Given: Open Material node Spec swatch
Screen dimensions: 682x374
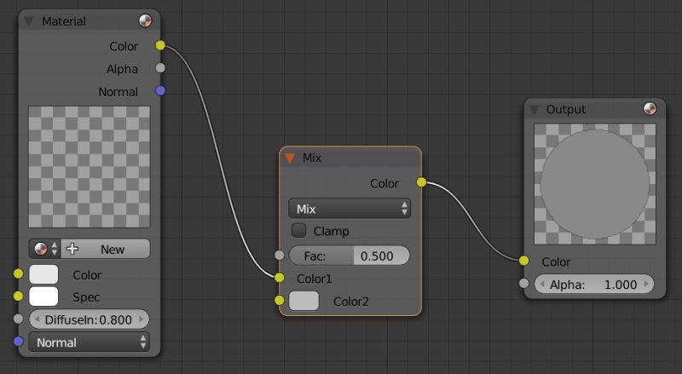Looking at the screenshot, I should pos(43,296).
